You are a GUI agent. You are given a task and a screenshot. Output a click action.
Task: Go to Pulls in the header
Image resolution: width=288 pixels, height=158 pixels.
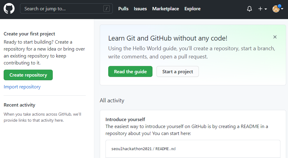pos(123,8)
